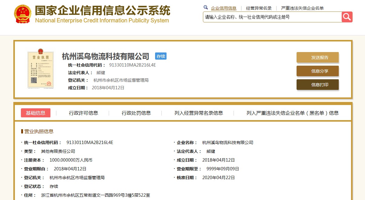
Task: Click the 营业执照信息 section heading
Action: pos(39,131)
